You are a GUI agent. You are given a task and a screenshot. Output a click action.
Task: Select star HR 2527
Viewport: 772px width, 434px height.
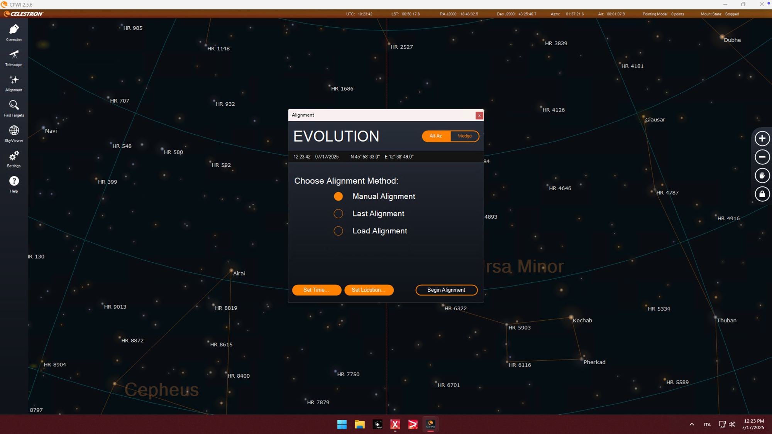pos(401,47)
